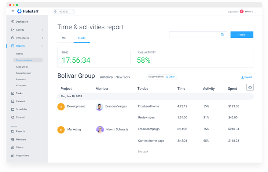Click the Spent column header

coord(232,88)
